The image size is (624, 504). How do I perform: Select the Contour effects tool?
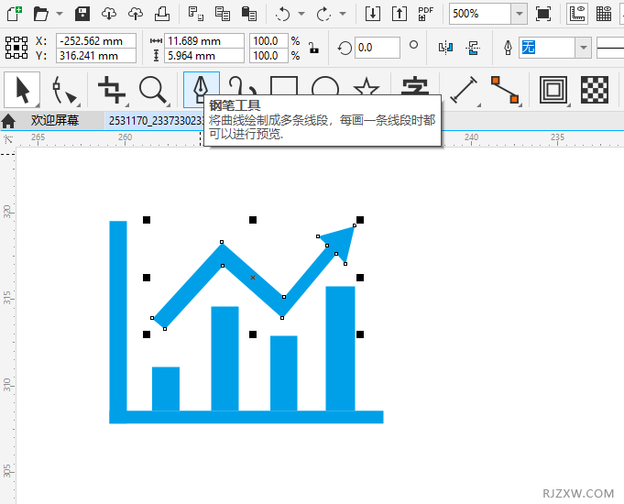pos(553,90)
